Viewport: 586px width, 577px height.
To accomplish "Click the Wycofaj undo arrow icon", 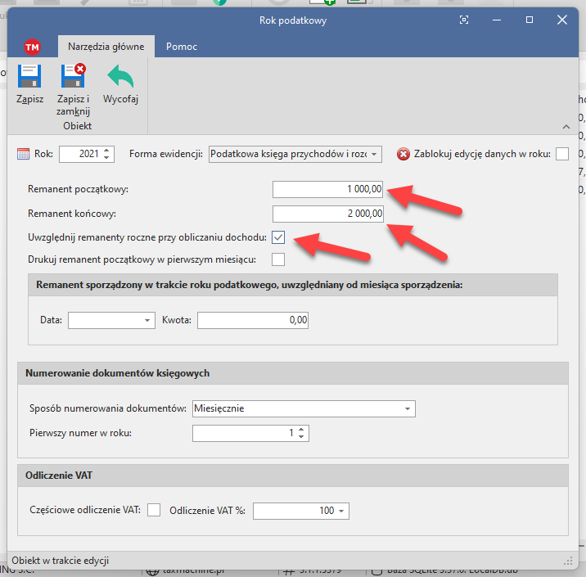I will 120,77.
